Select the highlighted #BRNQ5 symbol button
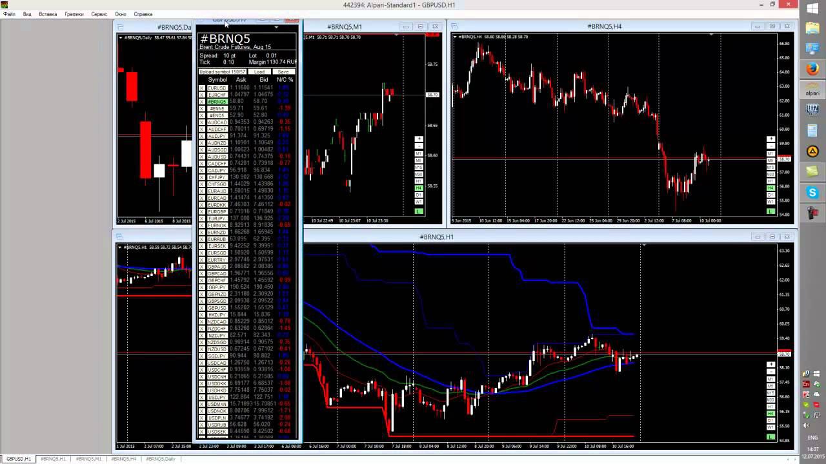The image size is (826, 464). (x=217, y=101)
